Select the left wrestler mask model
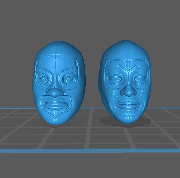This screenshot has height=178, width=180. [59, 83]
